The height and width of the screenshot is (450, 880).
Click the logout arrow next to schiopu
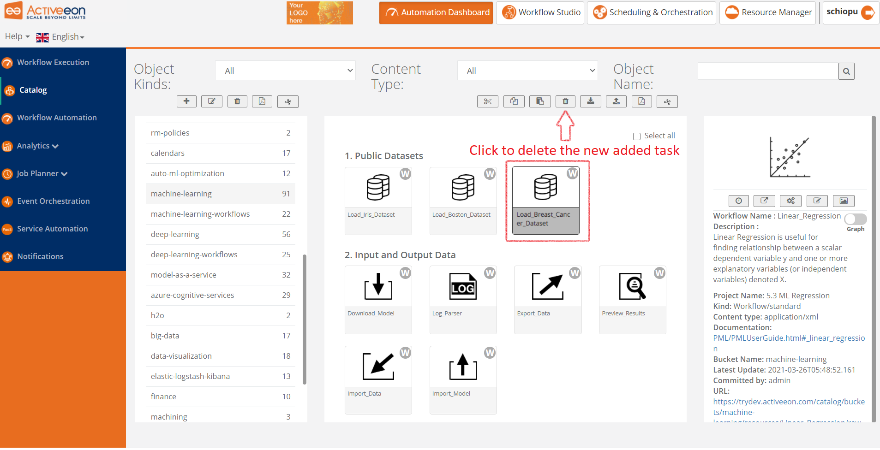point(868,12)
